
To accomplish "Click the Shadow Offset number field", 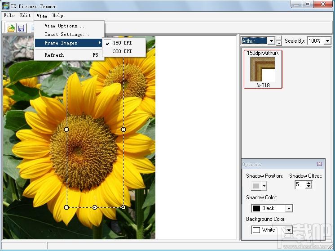I will coord(300,184).
